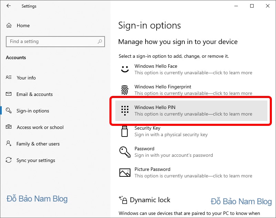This screenshot has width=276, height=218.
Task: Click the 'Sign-in options' page title
Action: coord(149,25)
